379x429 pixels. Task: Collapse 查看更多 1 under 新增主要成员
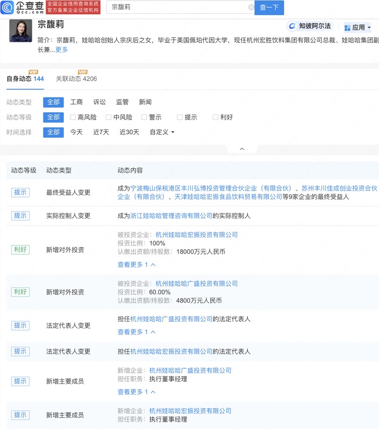point(136,392)
